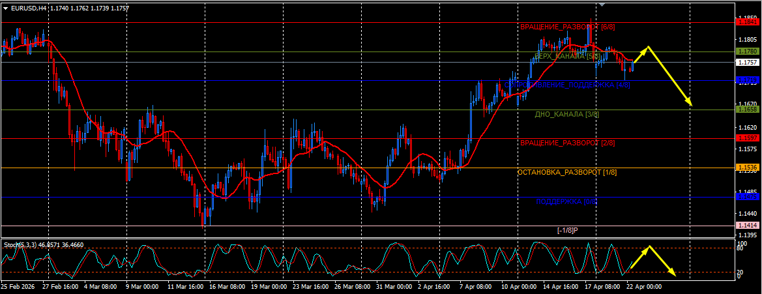
Task: Select the blue 1.1719 price level tag
Action: click(746, 80)
